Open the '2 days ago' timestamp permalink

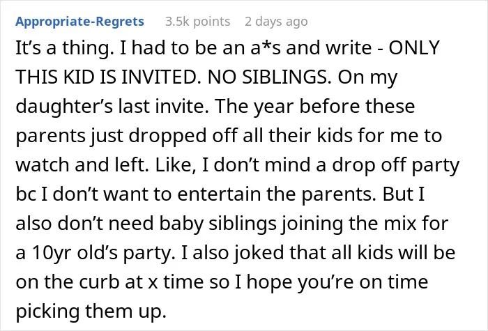tap(276, 22)
